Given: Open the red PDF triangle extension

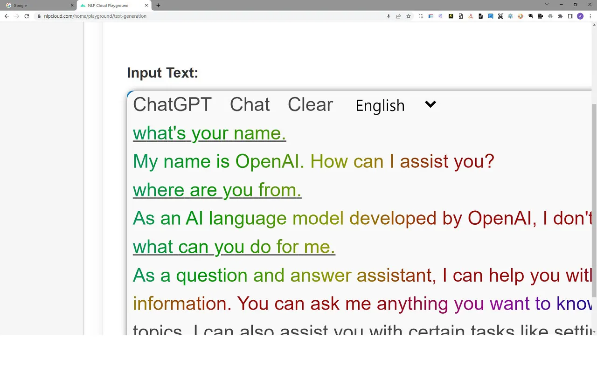Looking at the screenshot, I should tap(471, 16).
